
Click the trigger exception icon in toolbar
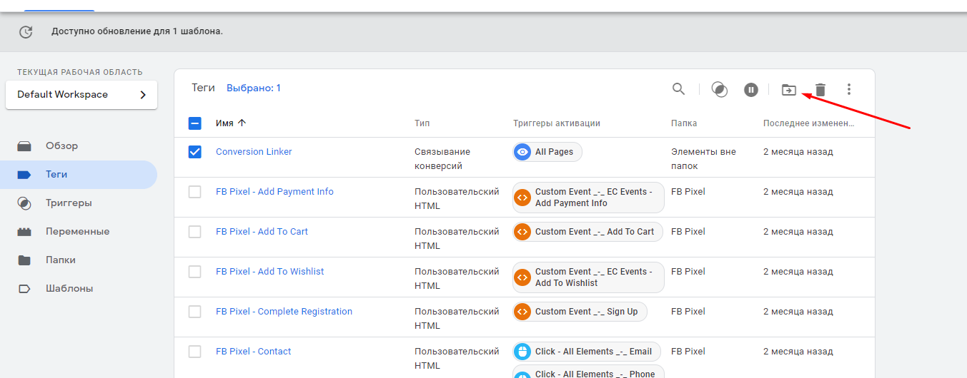tap(720, 89)
